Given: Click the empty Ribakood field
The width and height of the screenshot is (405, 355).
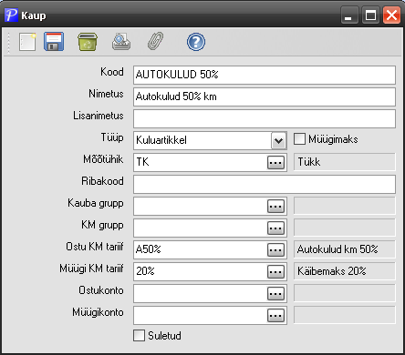Looking at the screenshot, I should pos(265,184).
